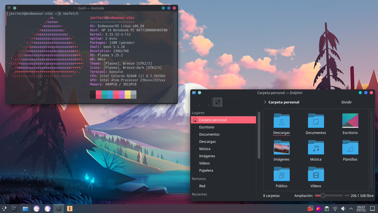Click the 'Kernel: 5.15.52-1-lts' line in Konsole
The image size is (378, 213).
point(110,34)
